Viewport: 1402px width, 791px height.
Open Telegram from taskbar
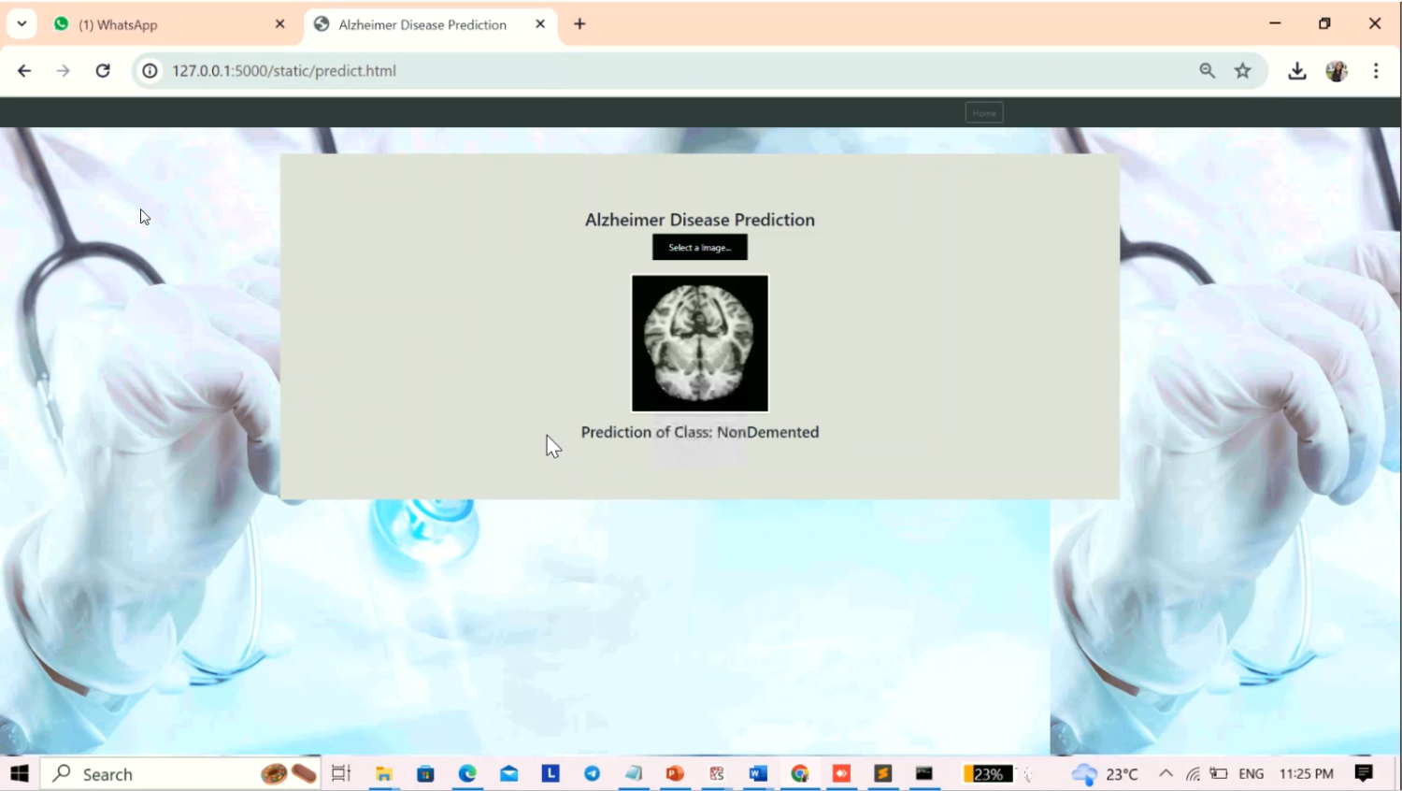tap(593, 774)
